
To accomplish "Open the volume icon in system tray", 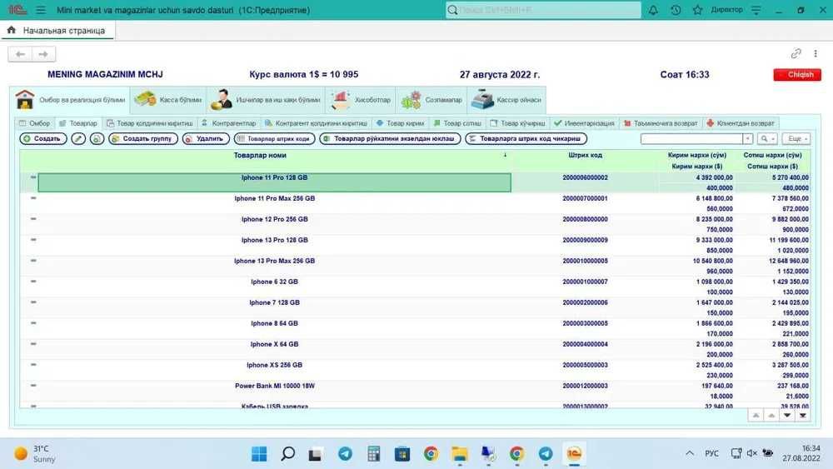I will click(x=751, y=453).
